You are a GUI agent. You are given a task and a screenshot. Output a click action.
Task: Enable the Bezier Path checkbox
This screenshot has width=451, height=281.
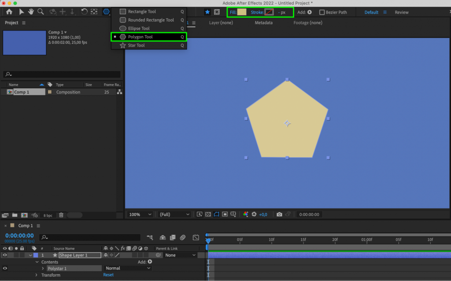coord(322,12)
